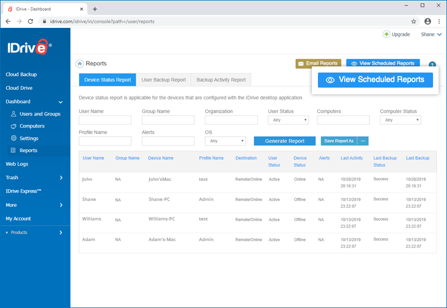Bookmark this page with the star icon

413,21
